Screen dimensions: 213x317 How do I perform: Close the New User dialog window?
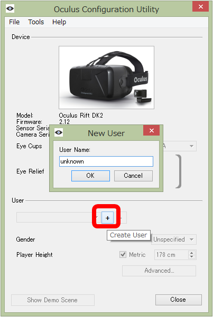(151, 130)
